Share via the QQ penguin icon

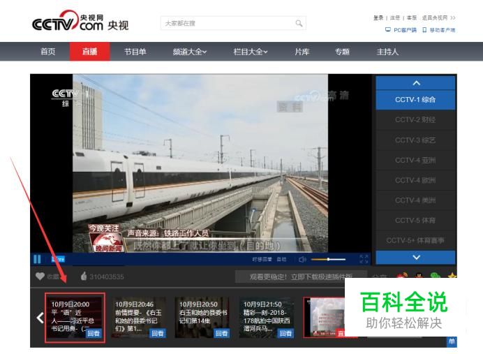click(x=419, y=275)
